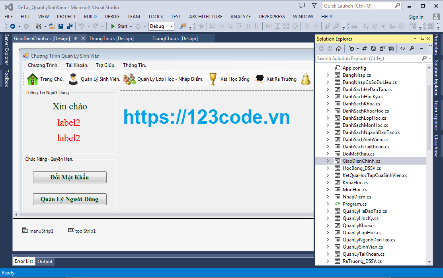Click the Refresh icon in Solution Explorer

pyautogui.click(x=373, y=48)
